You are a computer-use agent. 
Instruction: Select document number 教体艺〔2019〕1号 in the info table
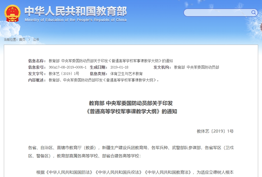[x=64, y=74]
